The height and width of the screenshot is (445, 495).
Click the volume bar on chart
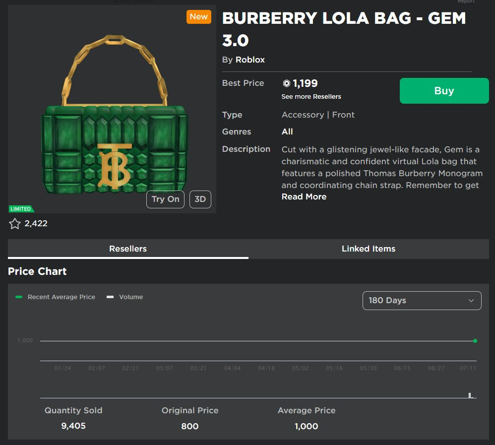tap(470, 395)
